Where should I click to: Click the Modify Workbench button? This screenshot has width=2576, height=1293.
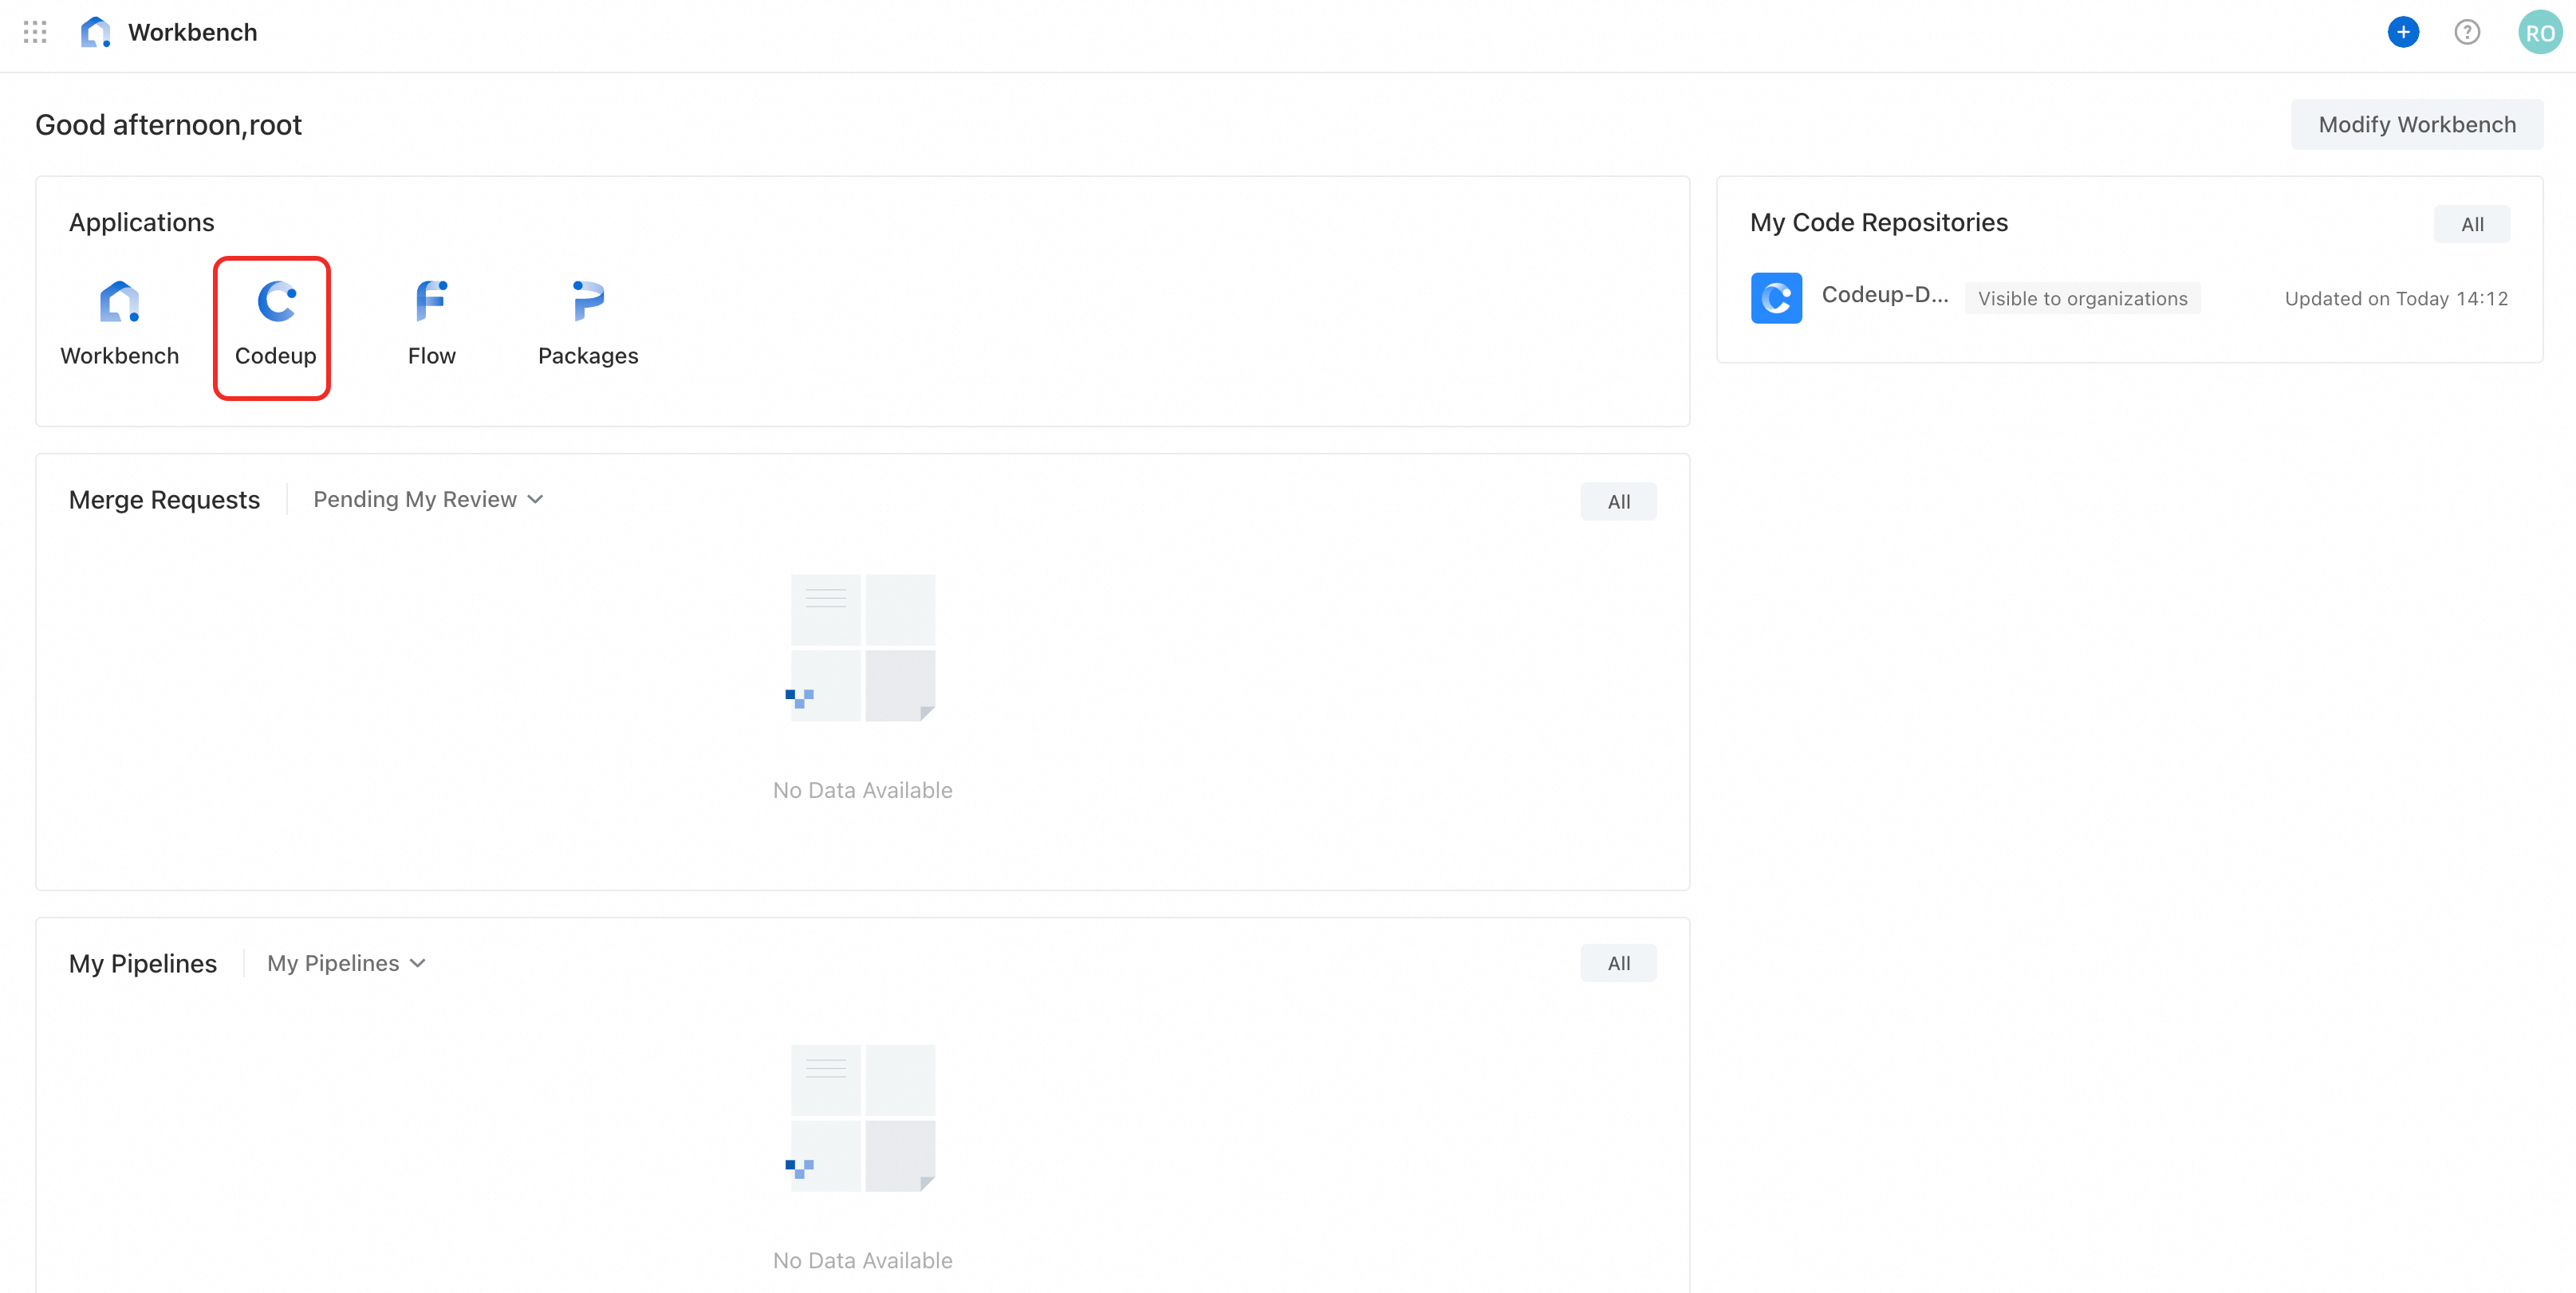(x=2416, y=124)
